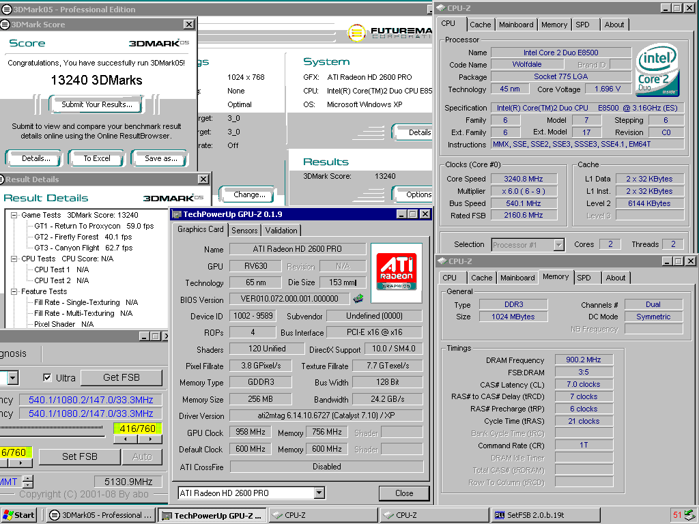Switch to 3DMark05 taskbar button

click(101, 515)
